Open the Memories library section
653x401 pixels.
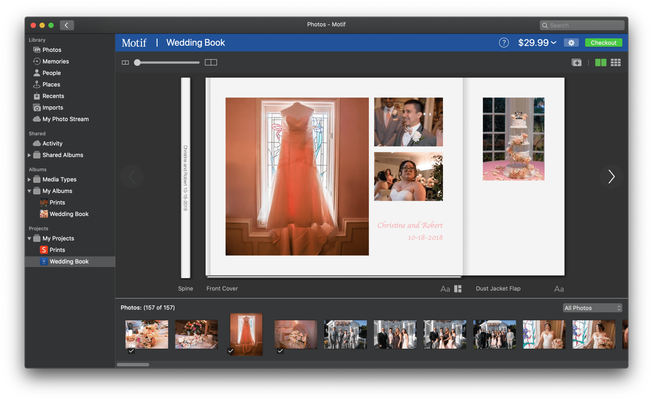pos(56,61)
